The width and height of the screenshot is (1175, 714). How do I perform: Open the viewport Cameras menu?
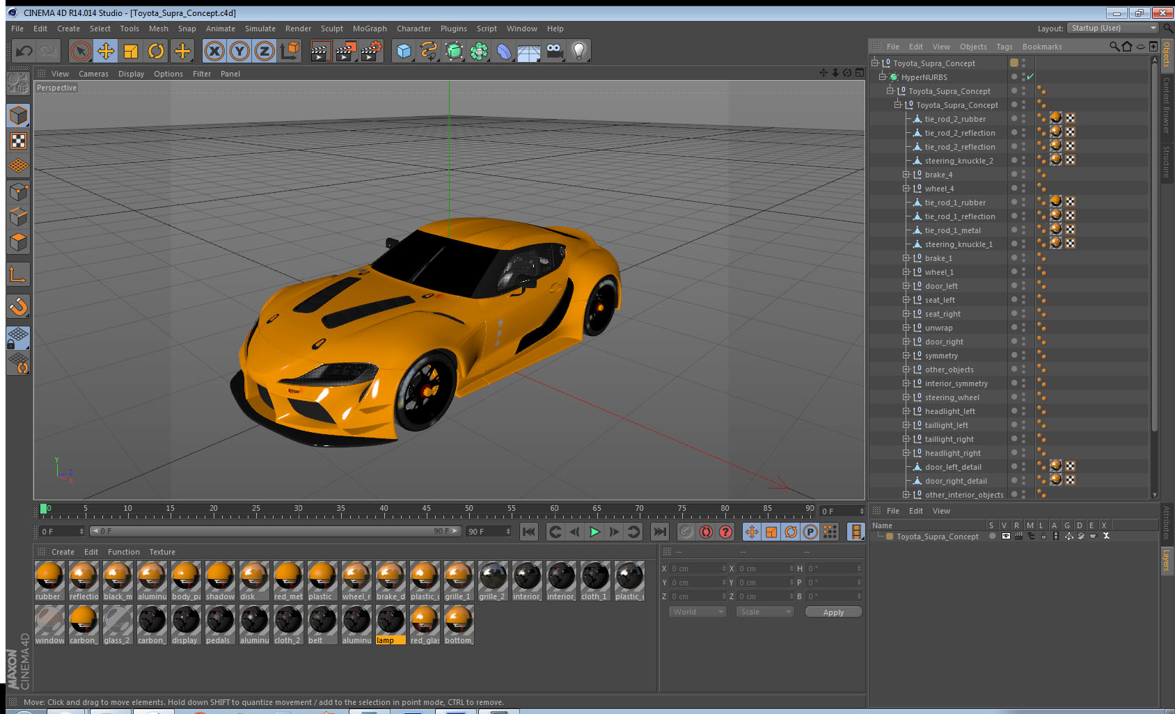click(x=93, y=74)
